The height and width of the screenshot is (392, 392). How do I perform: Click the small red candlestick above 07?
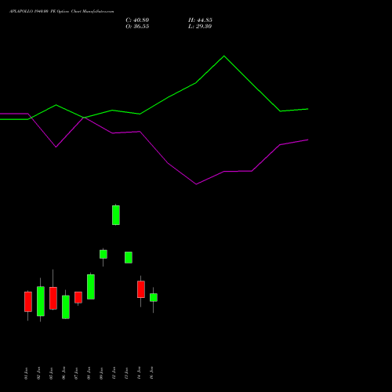[78, 297]
